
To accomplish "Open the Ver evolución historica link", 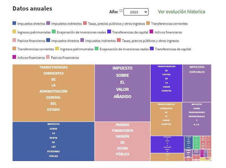I will pyautogui.click(x=181, y=12).
